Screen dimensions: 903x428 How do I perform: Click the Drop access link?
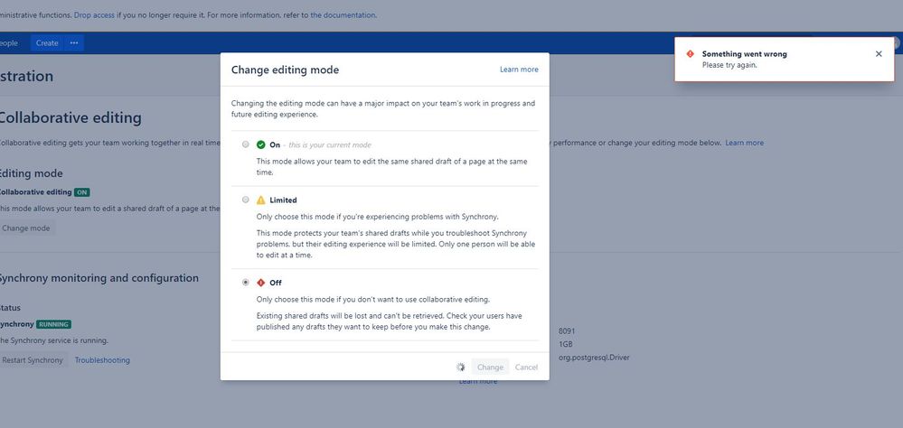pos(94,15)
